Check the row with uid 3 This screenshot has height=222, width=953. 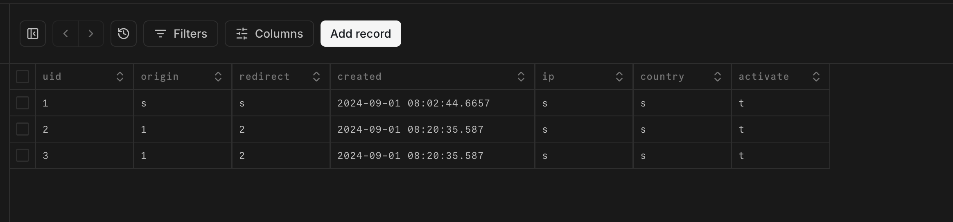click(23, 155)
